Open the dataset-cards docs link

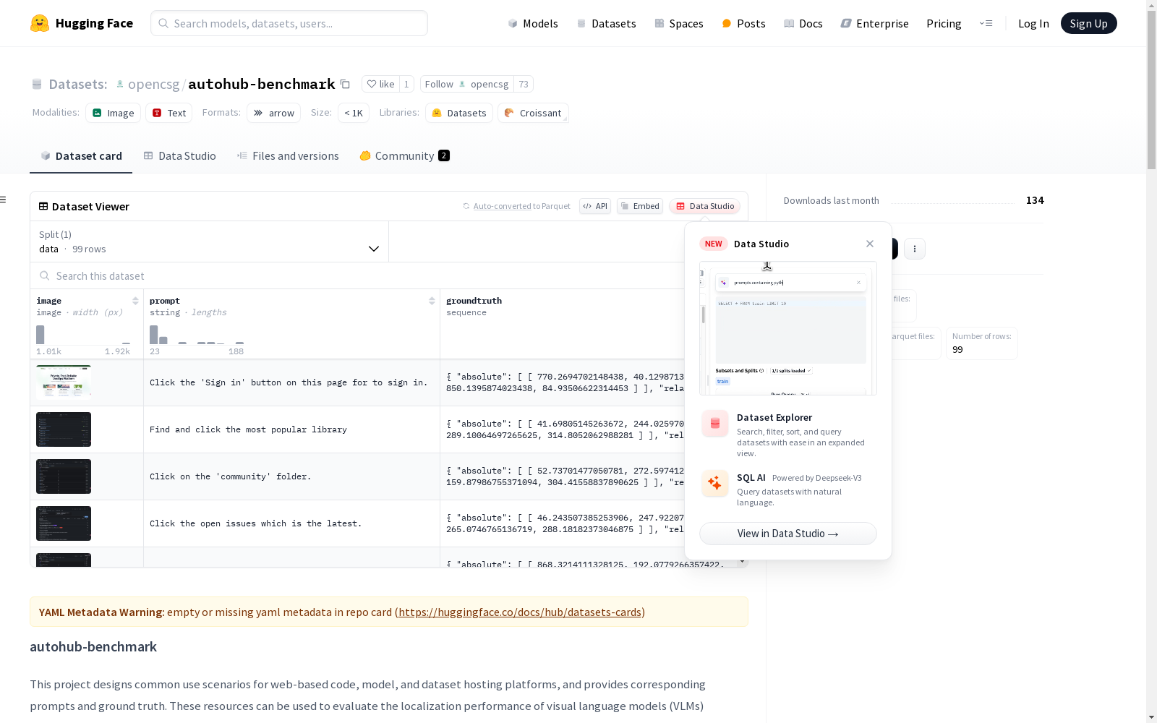tap(520, 612)
